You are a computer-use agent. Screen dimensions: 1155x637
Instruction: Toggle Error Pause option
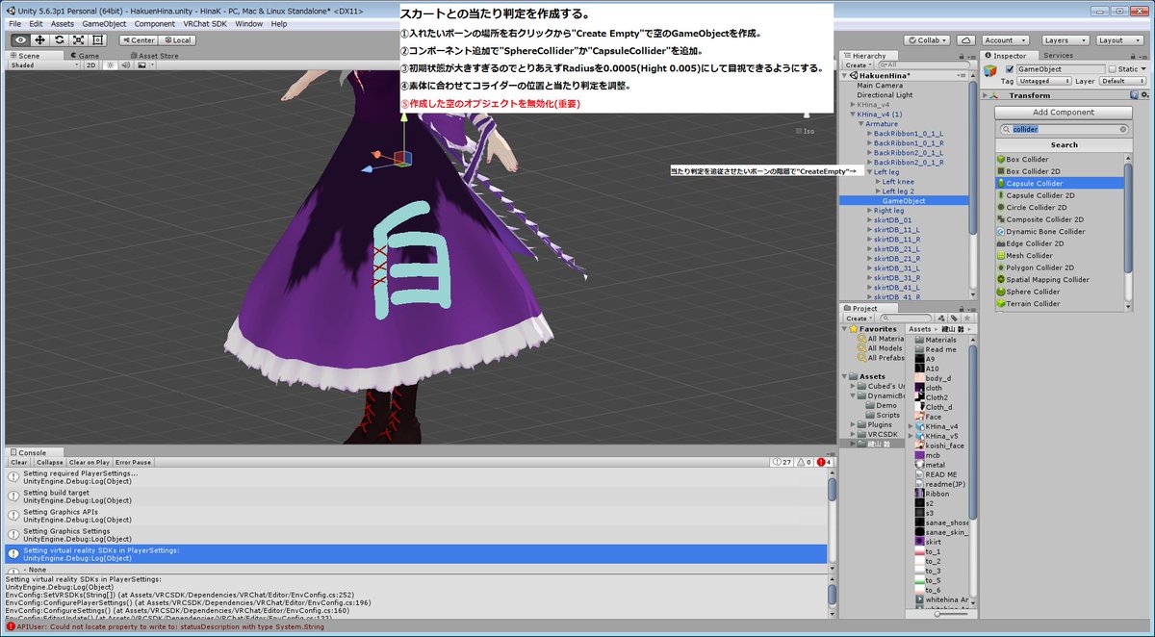click(x=134, y=462)
